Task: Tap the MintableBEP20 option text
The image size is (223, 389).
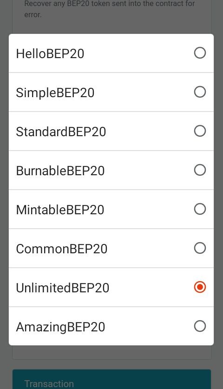Action: (x=60, y=210)
